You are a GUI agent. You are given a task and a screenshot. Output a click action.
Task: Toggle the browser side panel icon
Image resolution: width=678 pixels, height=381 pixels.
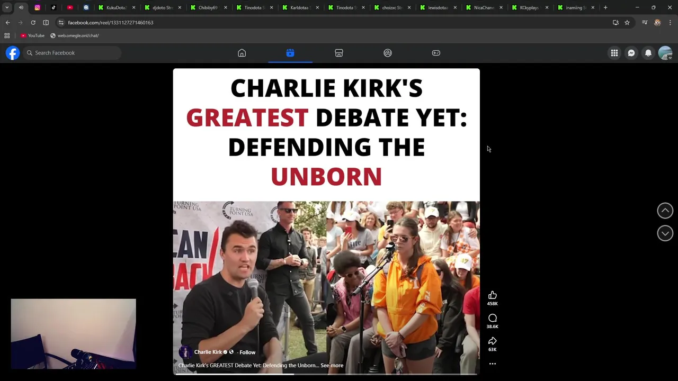tap(46, 23)
